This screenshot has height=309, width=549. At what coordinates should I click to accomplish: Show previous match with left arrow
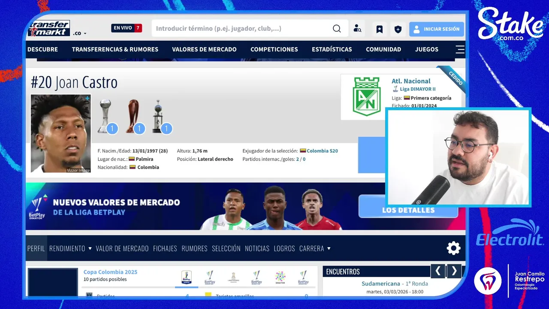(x=437, y=271)
